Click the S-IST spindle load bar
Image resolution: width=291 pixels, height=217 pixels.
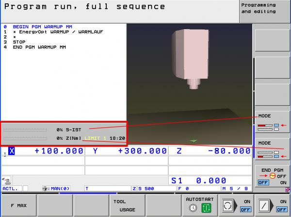coord(25,130)
